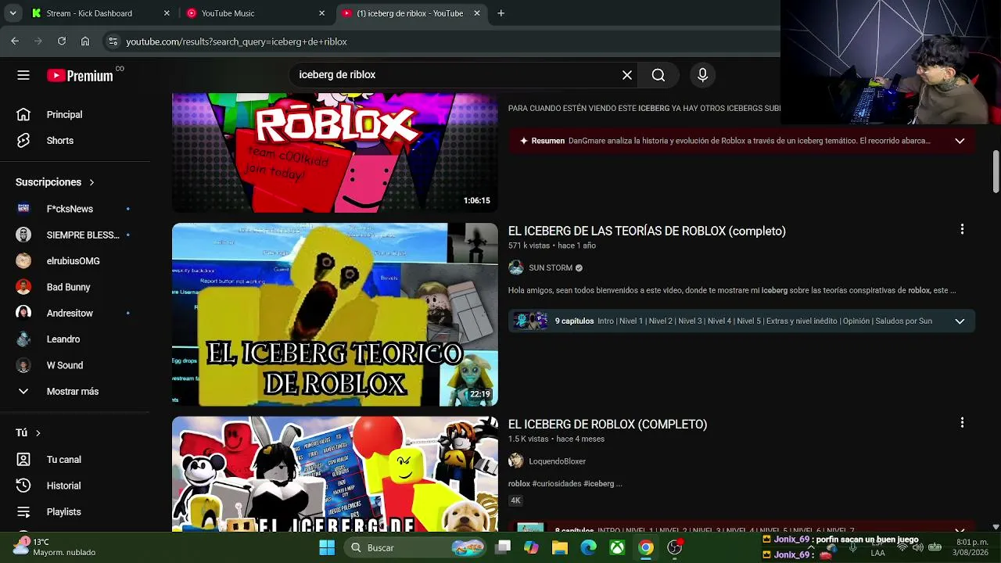Image resolution: width=1001 pixels, height=563 pixels.
Task: Open options for EL ICEBERG DE LAS TEORÍAS video
Action: [x=962, y=229]
